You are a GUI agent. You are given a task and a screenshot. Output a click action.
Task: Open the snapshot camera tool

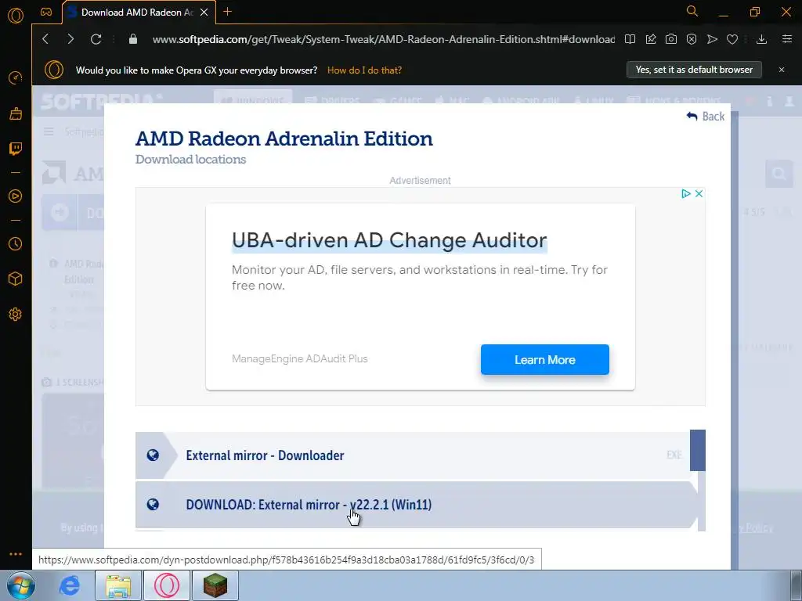click(x=671, y=39)
